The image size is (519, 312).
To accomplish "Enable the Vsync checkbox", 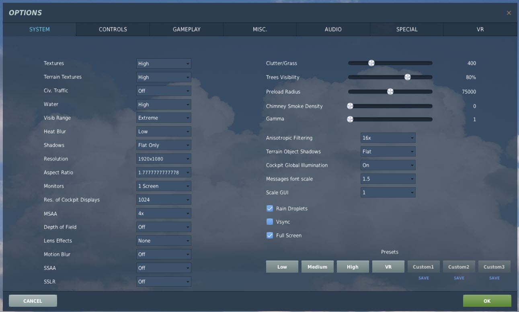I will tap(270, 222).
